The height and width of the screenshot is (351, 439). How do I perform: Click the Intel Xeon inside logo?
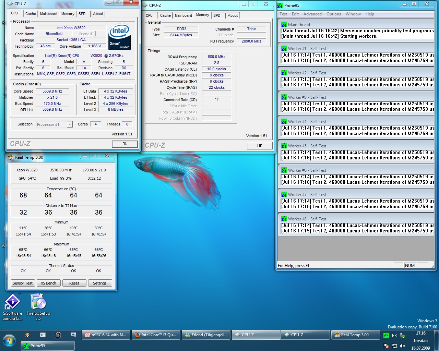(119, 37)
